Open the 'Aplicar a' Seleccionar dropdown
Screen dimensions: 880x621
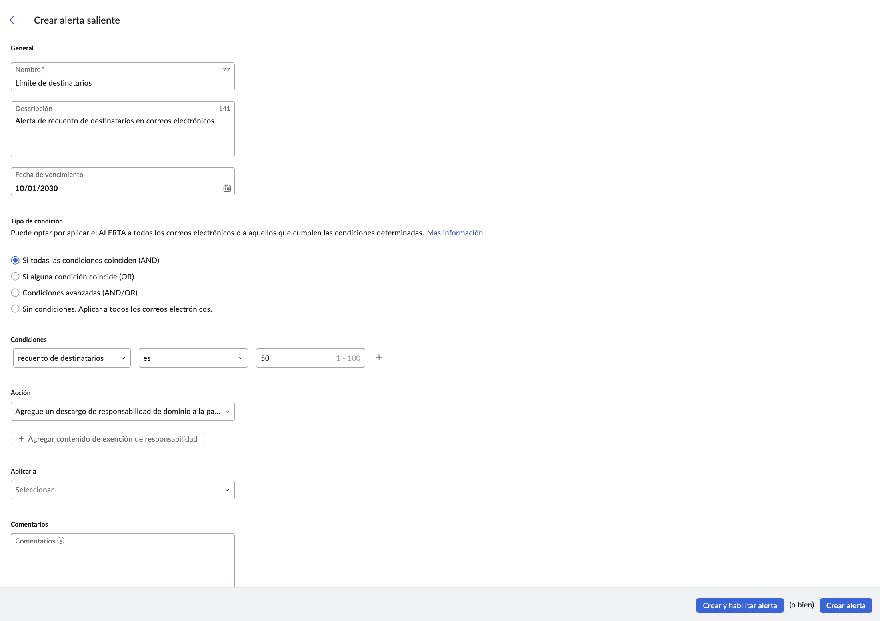123,490
